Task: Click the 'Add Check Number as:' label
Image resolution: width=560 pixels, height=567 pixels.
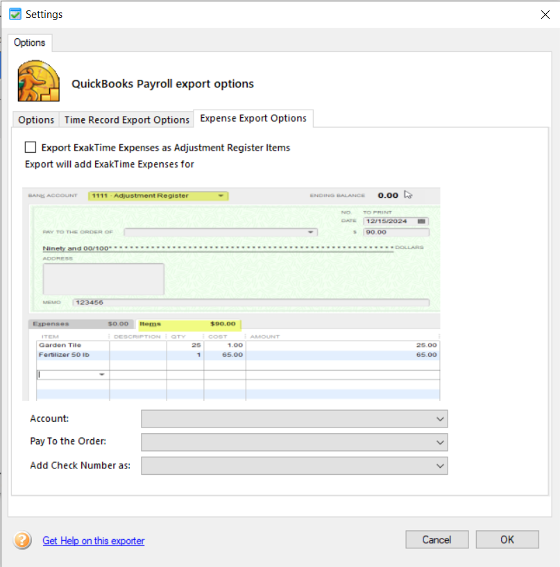Action: coord(80,466)
